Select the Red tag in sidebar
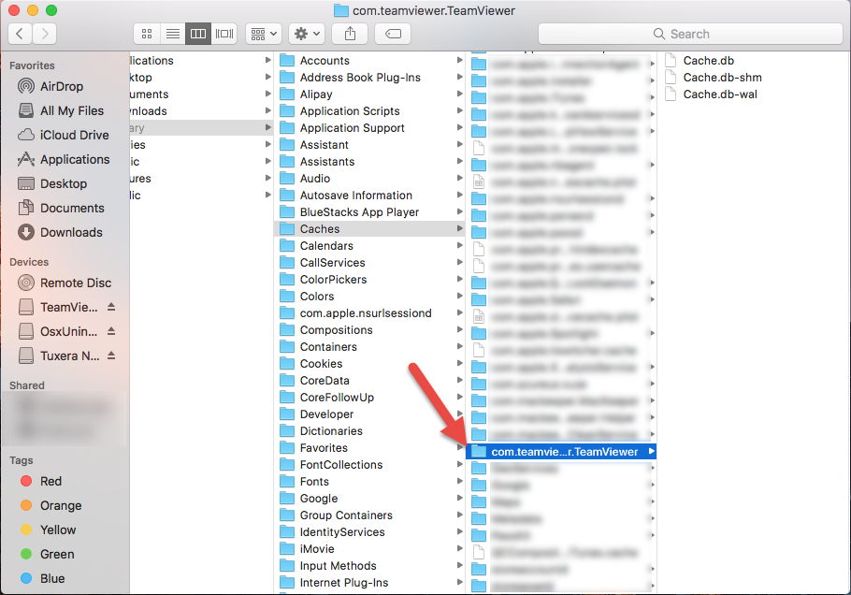The height and width of the screenshot is (595, 851). point(50,481)
